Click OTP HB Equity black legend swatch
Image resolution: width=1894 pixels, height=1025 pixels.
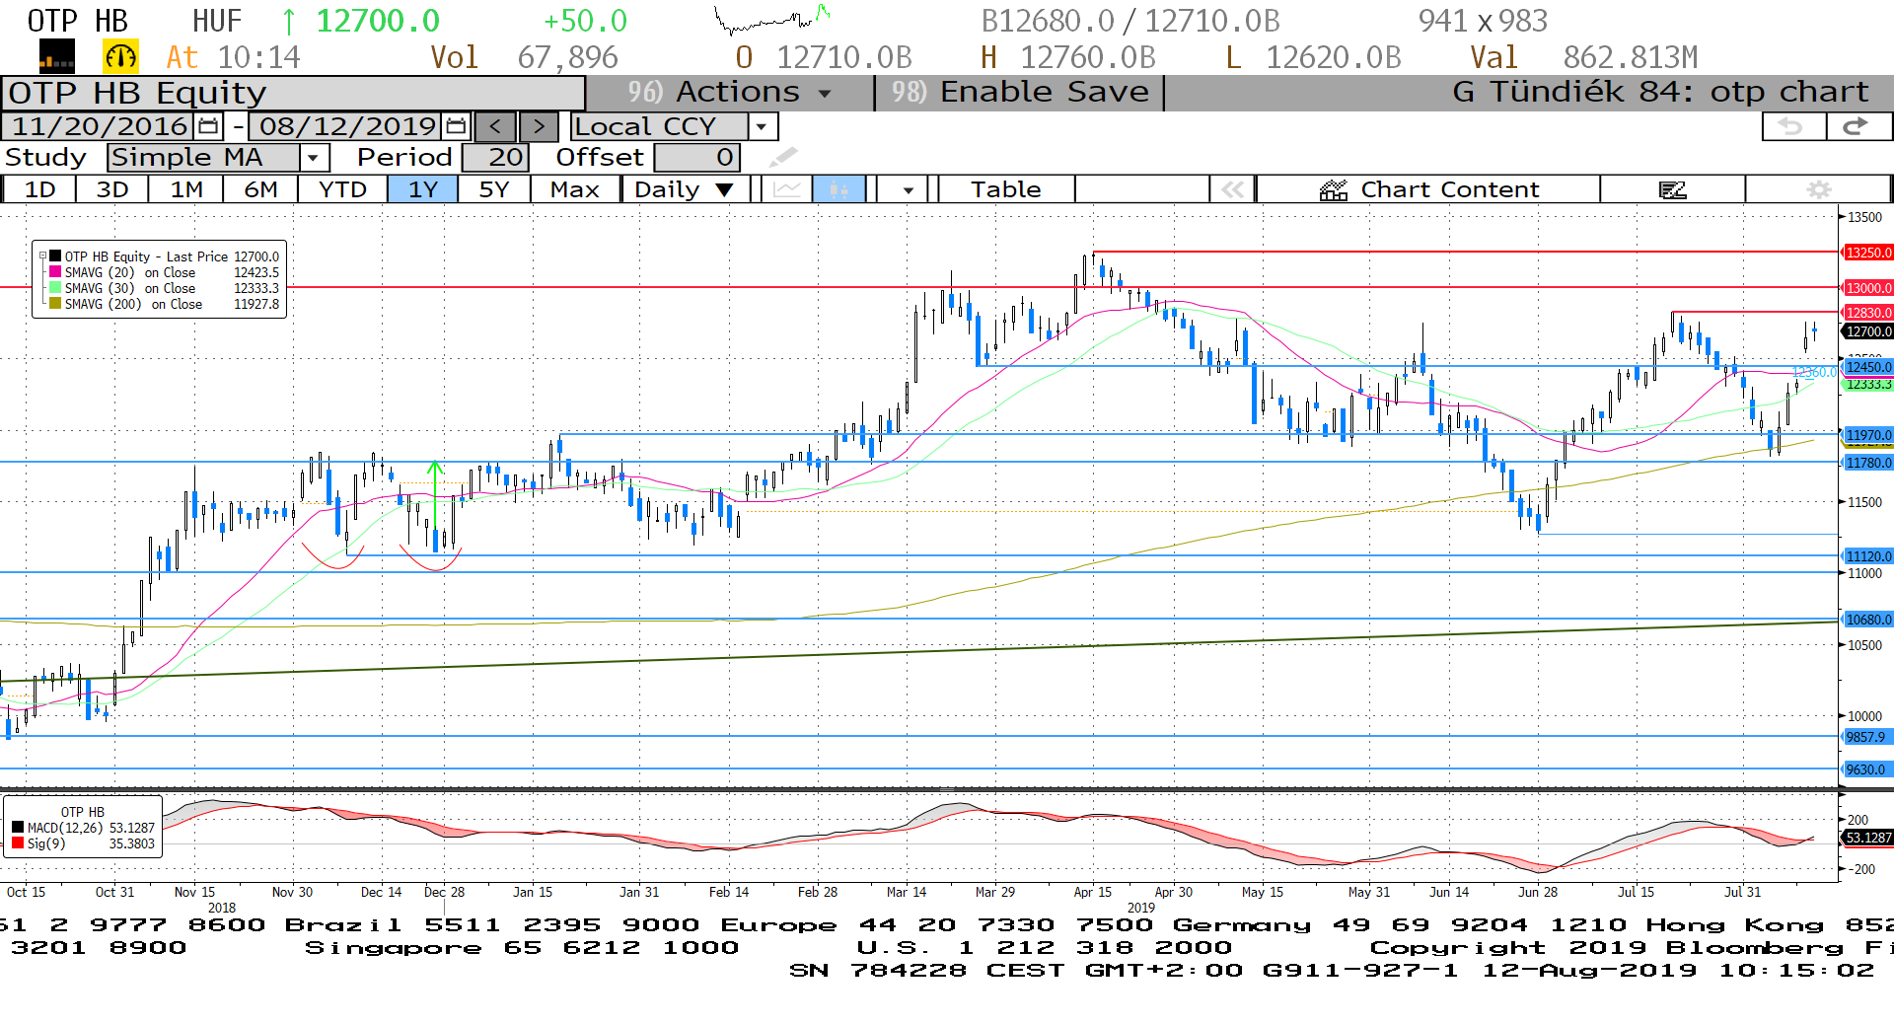55,256
